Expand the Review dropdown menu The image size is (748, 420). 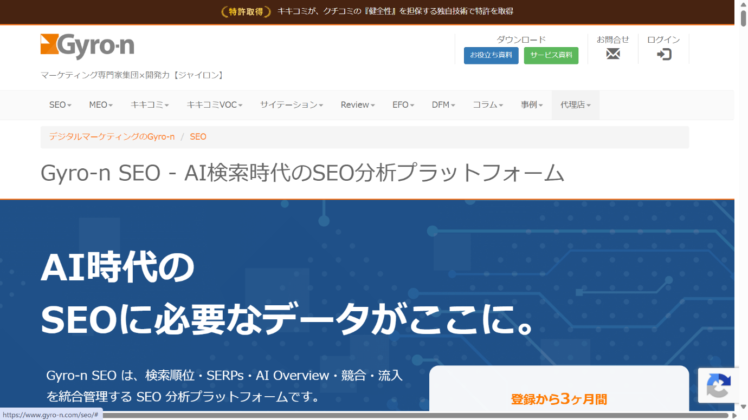(x=358, y=105)
